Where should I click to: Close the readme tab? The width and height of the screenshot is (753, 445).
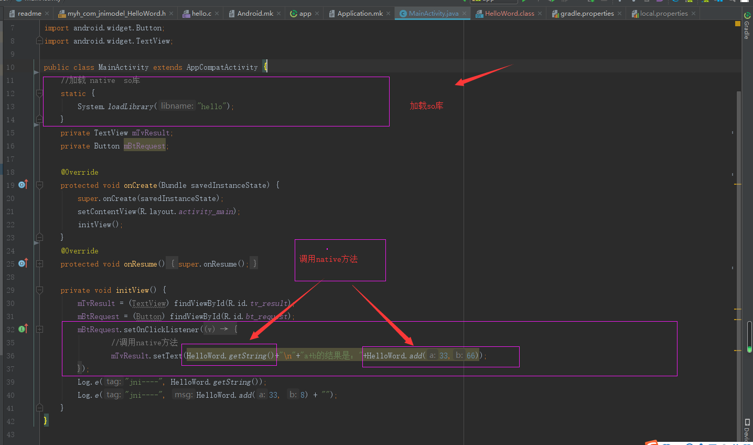[x=47, y=14]
